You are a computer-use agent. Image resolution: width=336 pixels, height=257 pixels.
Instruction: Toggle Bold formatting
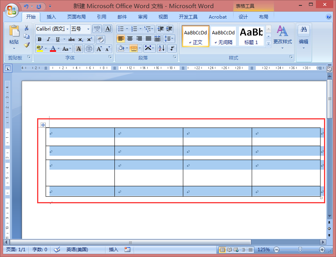[x=40, y=39]
